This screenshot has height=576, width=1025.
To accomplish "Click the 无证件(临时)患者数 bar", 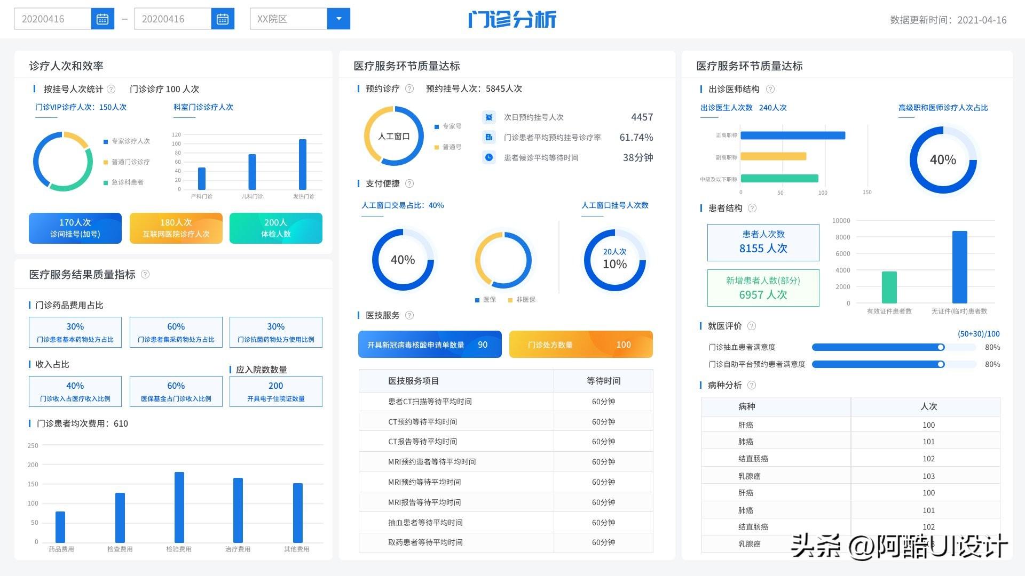I will (x=960, y=267).
